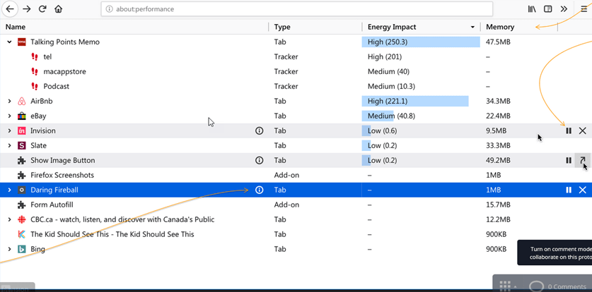Click the macappstore tracker footprints icon
This screenshot has width=592, height=292.
tap(35, 71)
